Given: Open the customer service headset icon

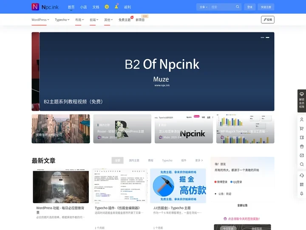Looking at the screenshot, I should pos(302,175).
